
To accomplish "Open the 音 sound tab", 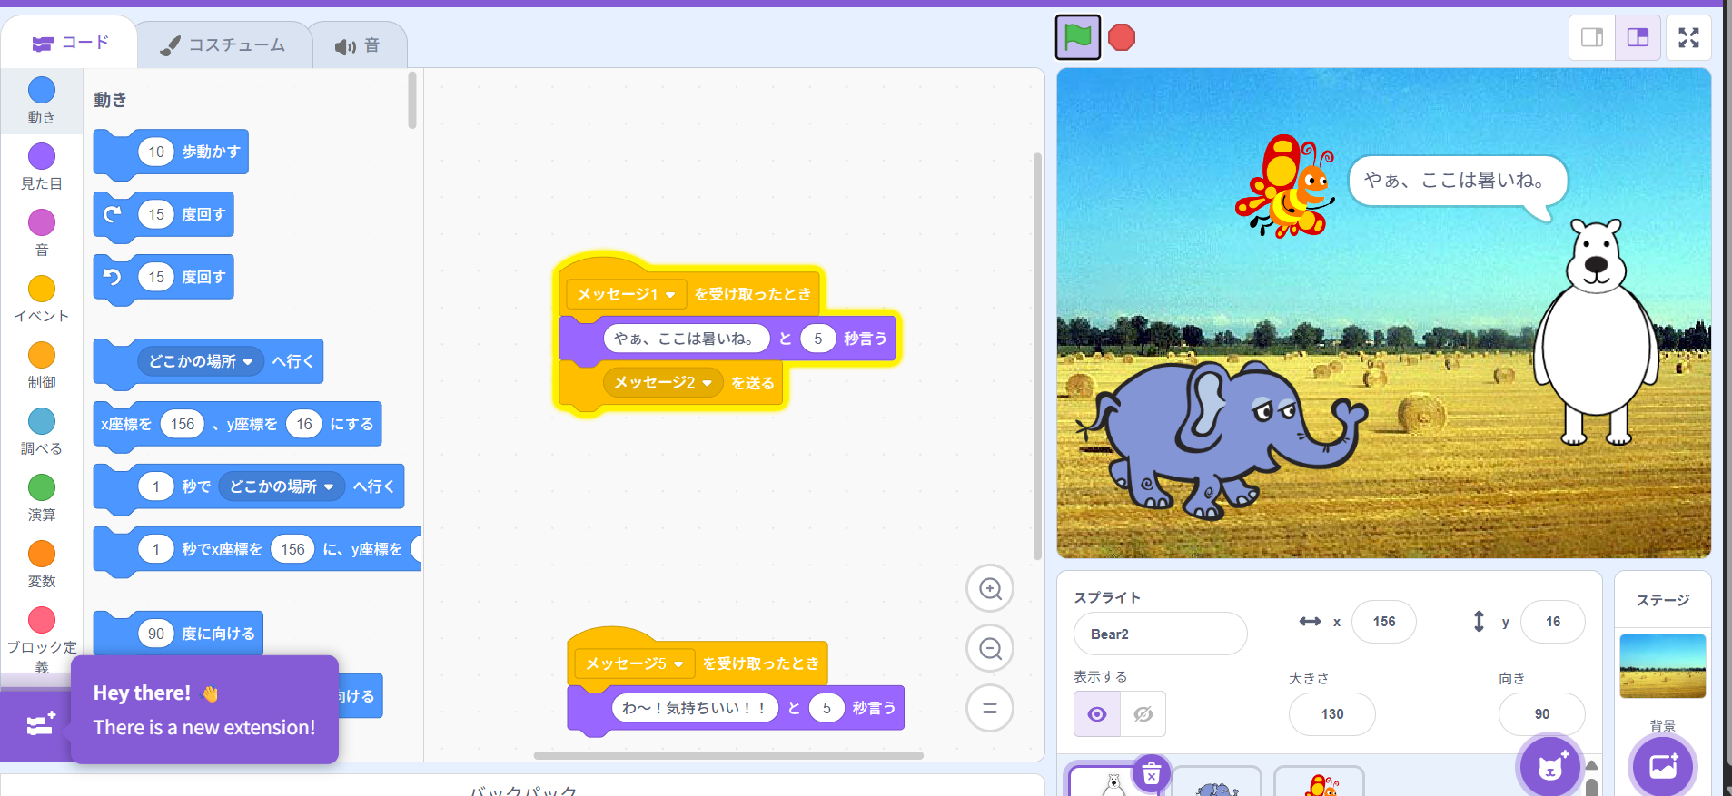I will tap(359, 45).
